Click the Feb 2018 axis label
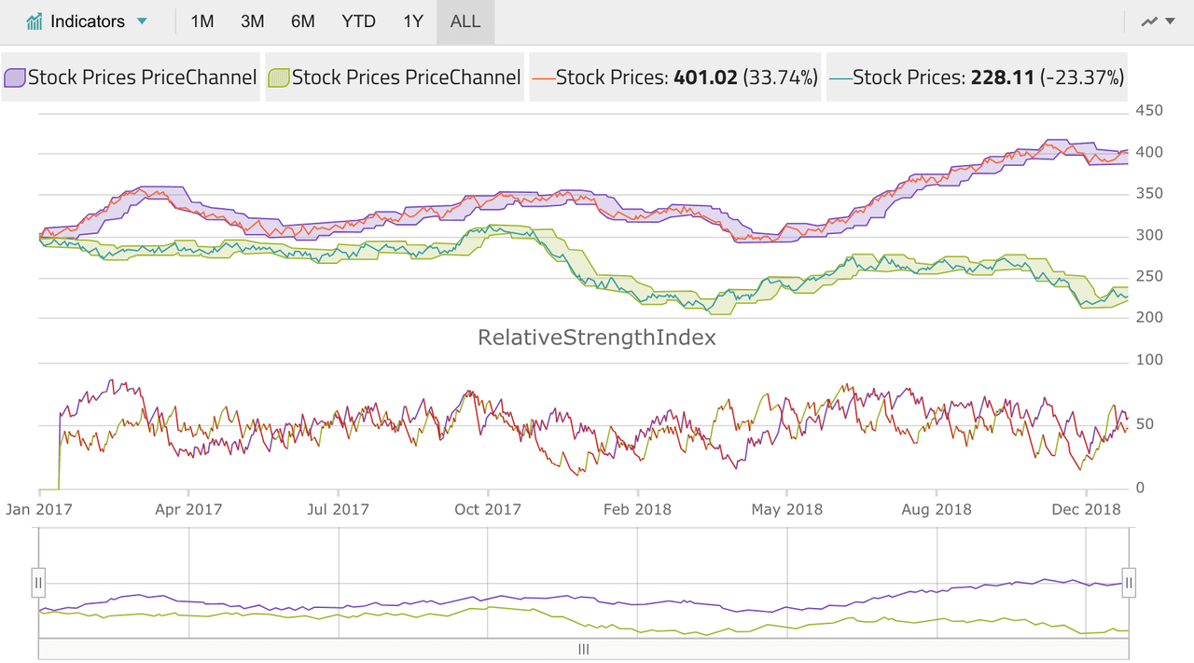 click(x=637, y=509)
